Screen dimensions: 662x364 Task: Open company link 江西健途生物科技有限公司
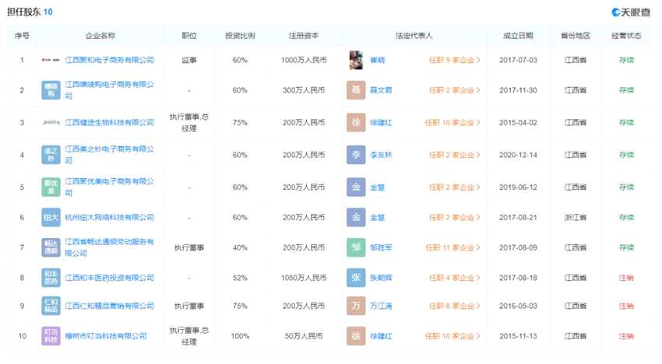point(109,123)
